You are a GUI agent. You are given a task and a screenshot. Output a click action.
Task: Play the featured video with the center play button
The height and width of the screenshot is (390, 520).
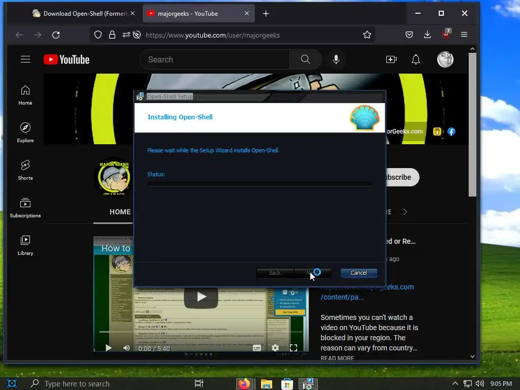click(x=201, y=297)
